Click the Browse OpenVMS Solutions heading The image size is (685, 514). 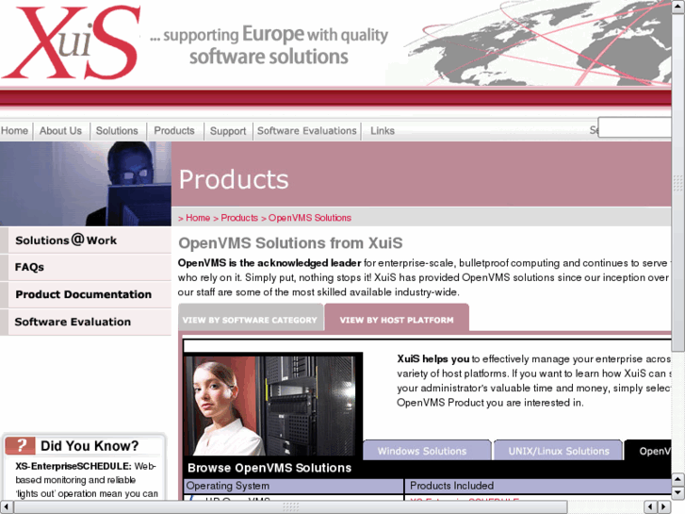pyautogui.click(x=269, y=468)
